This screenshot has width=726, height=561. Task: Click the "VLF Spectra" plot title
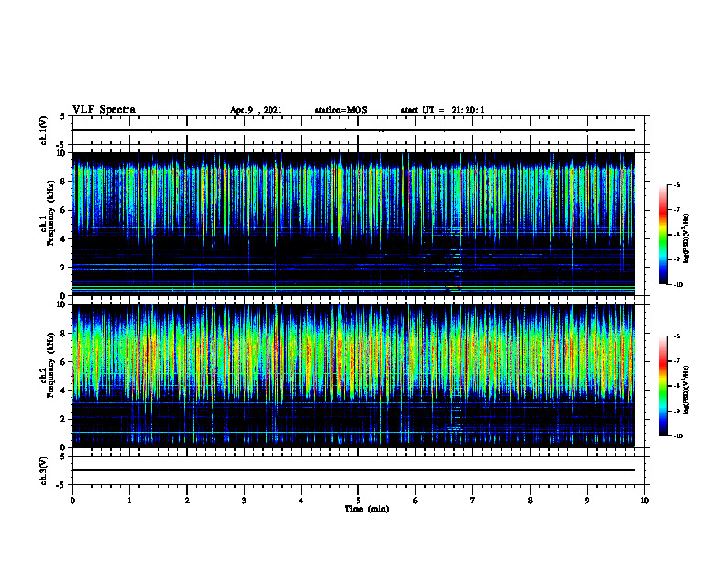tap(104, 110)
